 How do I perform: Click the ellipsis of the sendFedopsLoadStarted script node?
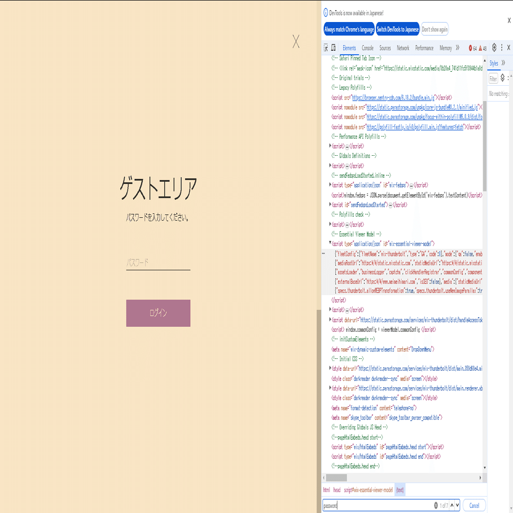pyautogui.click(x=391, y=205)
